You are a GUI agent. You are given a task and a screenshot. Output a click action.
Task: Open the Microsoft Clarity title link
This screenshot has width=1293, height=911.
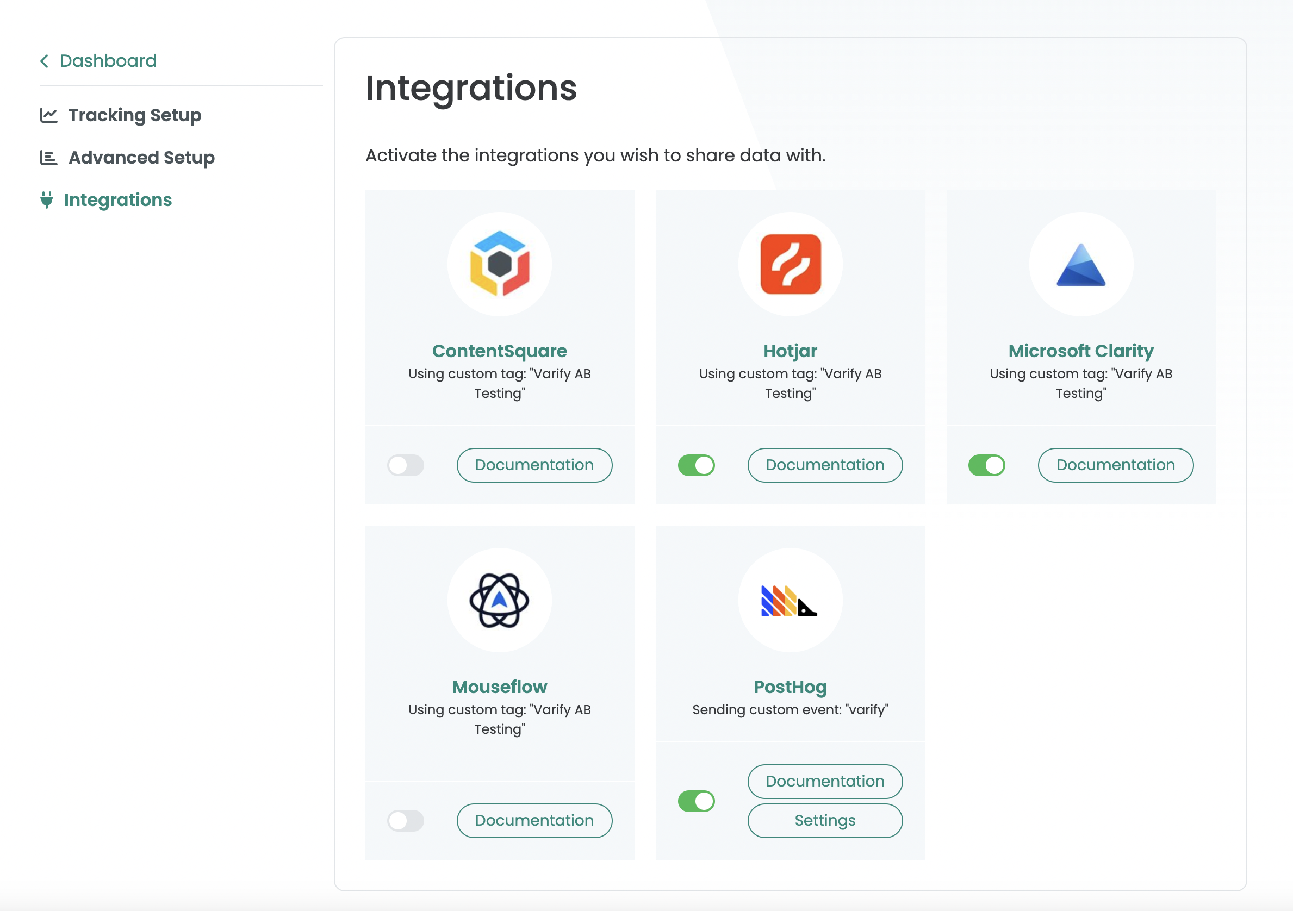(x=1080, y=351)
